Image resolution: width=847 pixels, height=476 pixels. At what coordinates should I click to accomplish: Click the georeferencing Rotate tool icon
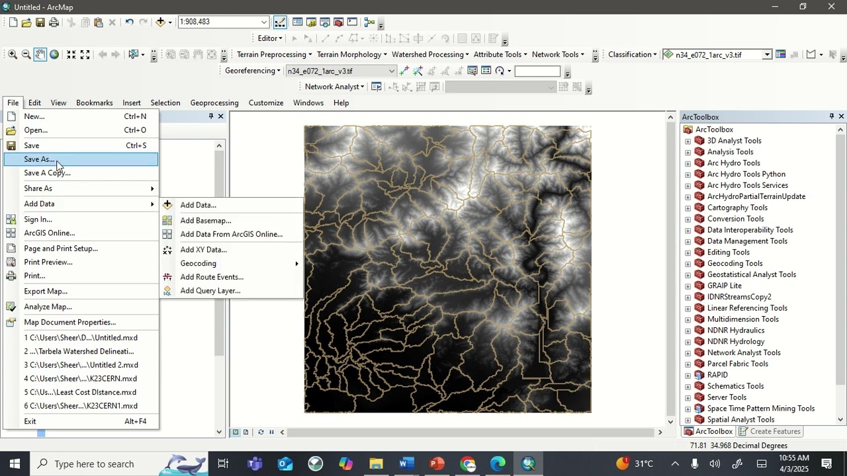coord(500,71)
